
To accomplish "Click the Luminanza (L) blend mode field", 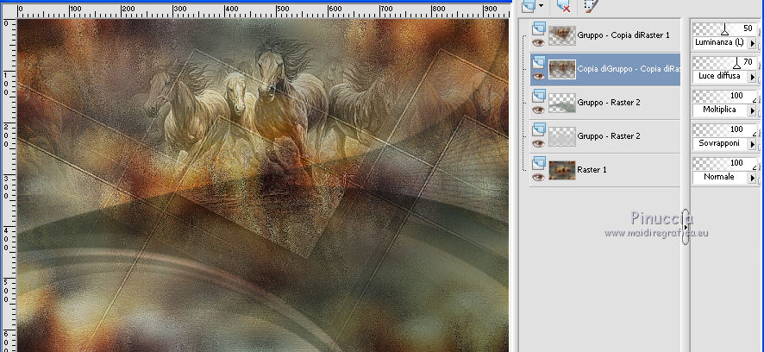I will coord(720,43).
